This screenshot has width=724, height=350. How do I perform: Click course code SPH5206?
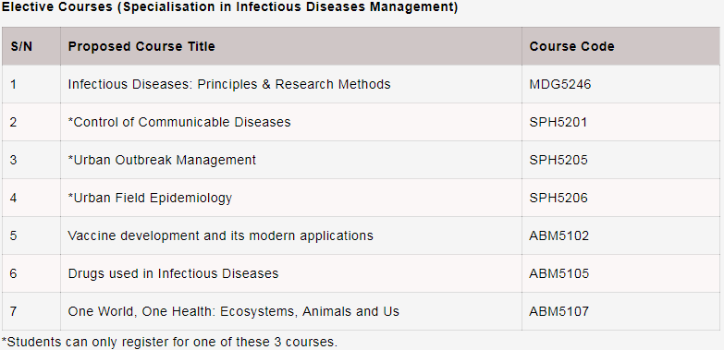pyautogui.click(x=558, y=198)
